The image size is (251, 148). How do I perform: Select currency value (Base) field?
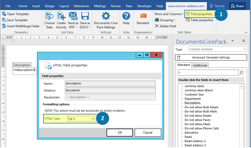(198, 90)
